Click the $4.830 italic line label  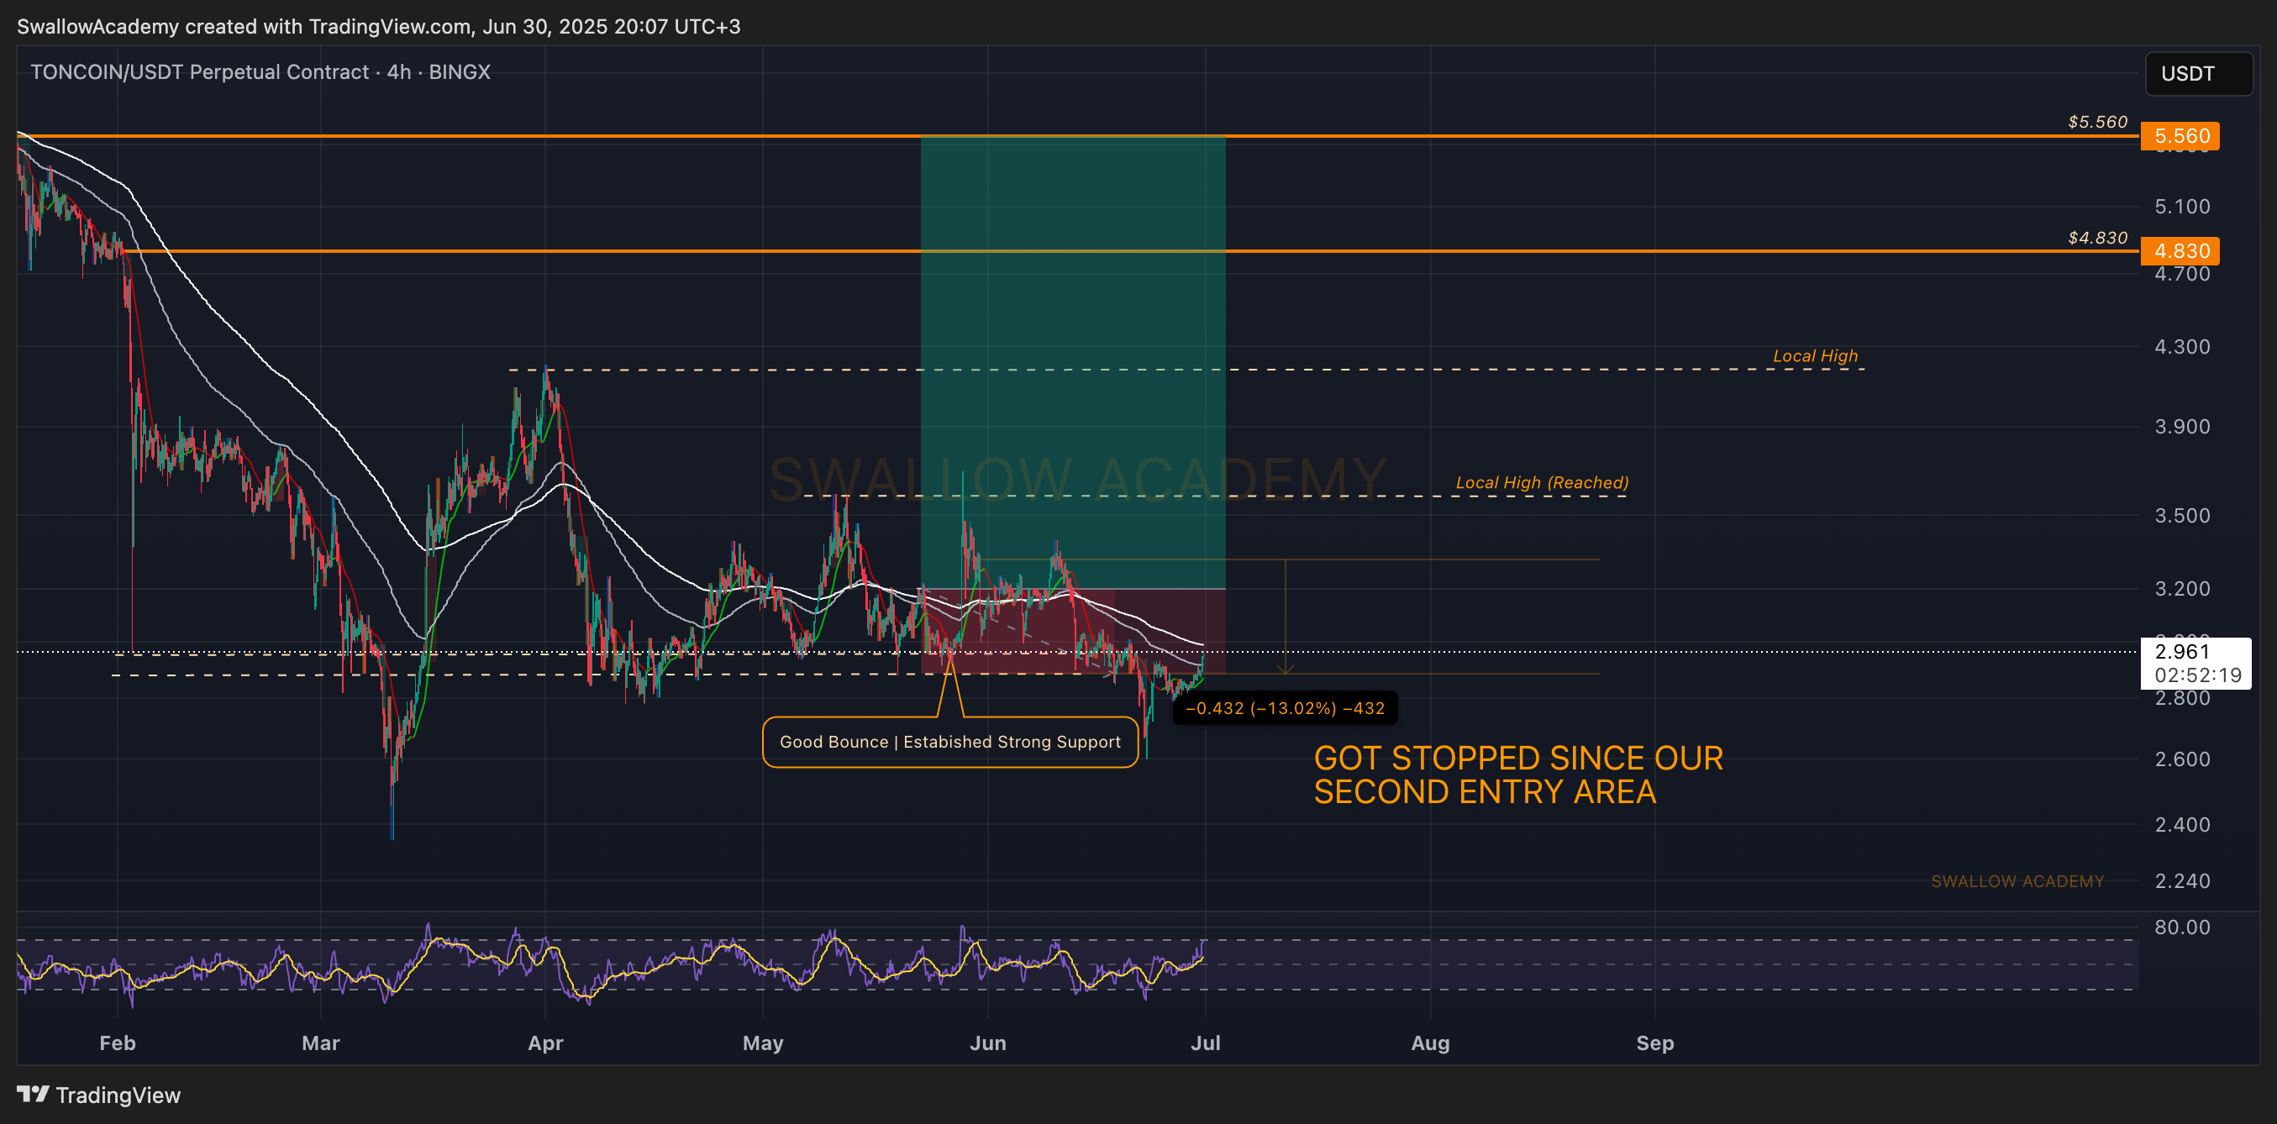pyautogui.click(x=2097, y=238)
